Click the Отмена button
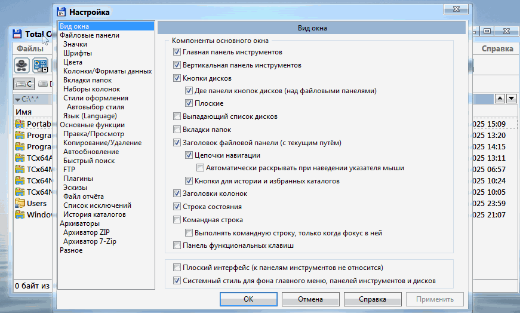The width and height of the screenshot is (520, 313). tap(310, 299)
